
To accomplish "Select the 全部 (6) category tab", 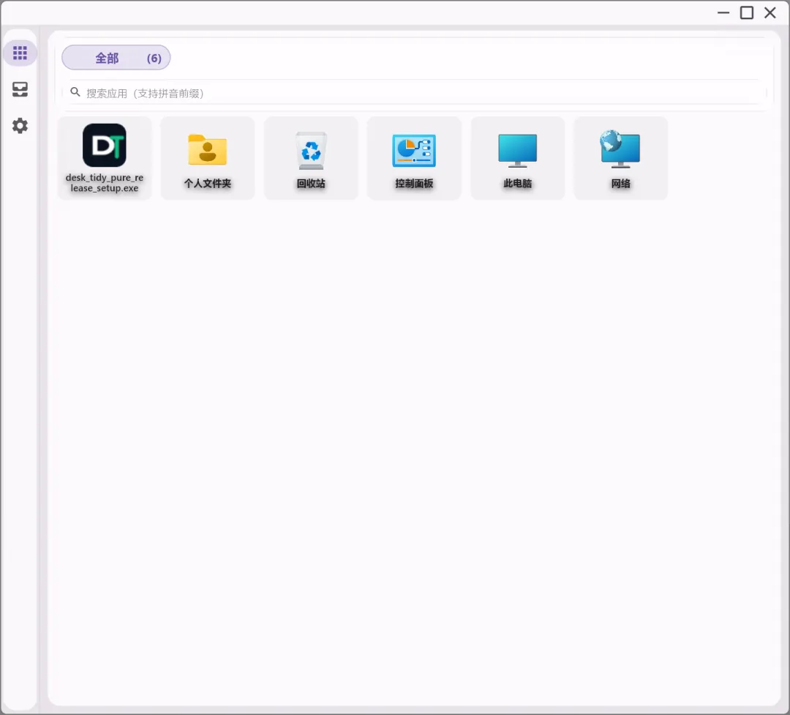I will [x=116, y=58].
